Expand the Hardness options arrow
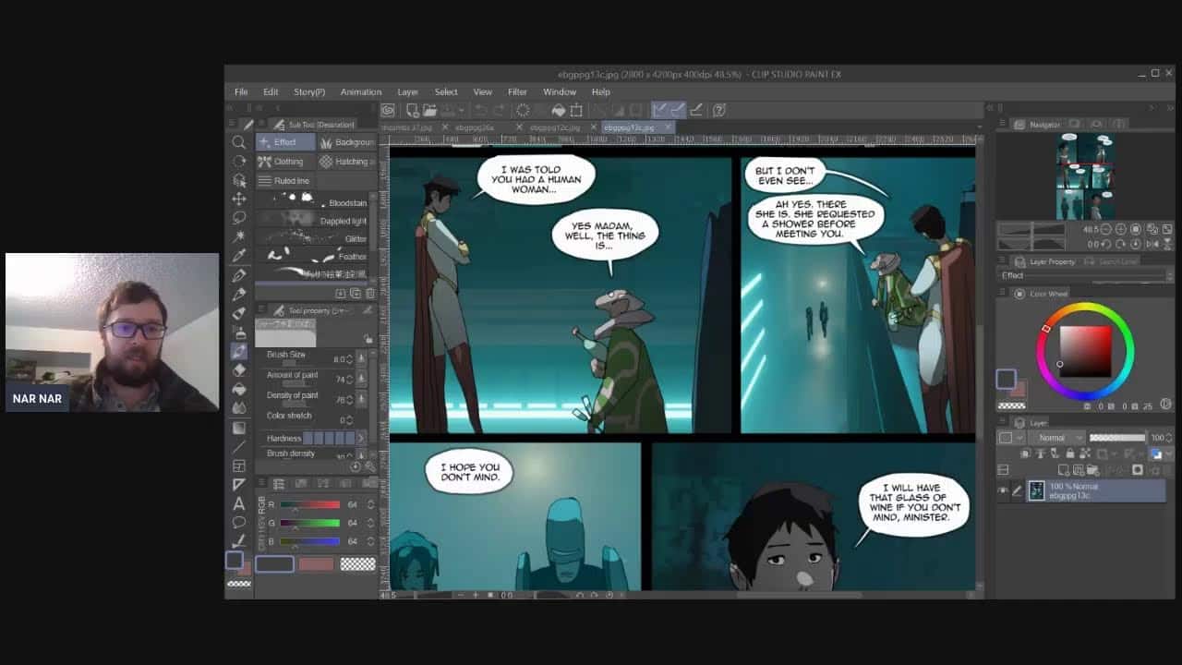 click(361, 438)
